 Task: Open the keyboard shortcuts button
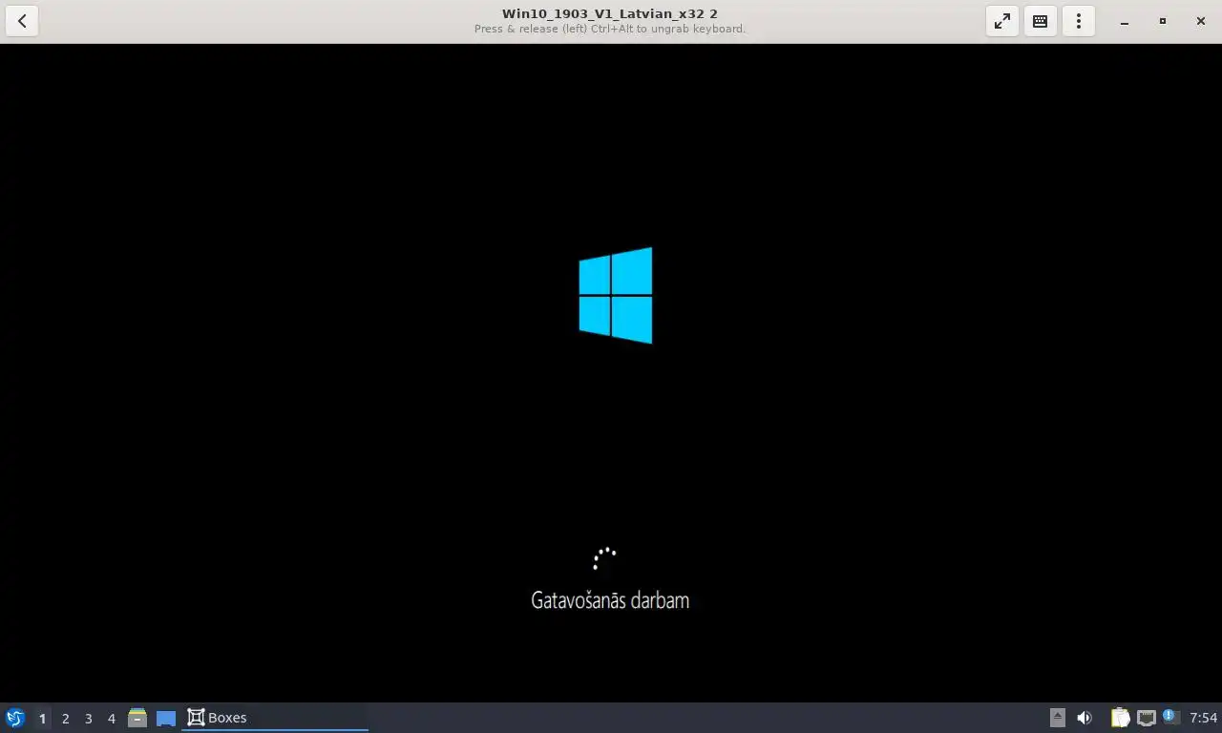[x=1041, y=21]
